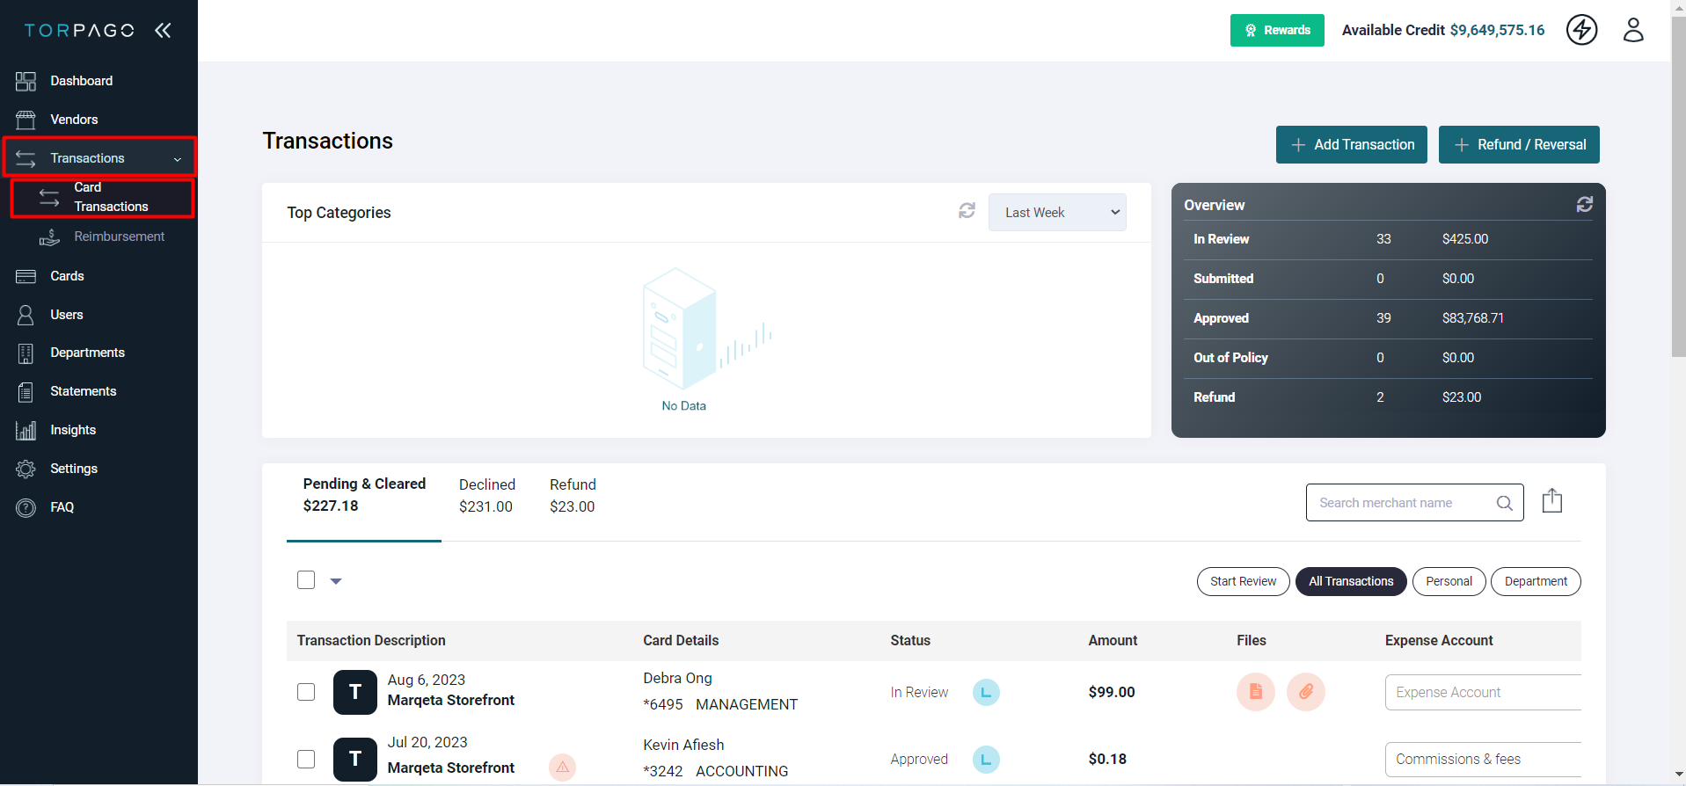The height and width of the screenshot is (786, 1686).
Task: Click the Settings gear icon
Action: (x=26, y=469)
